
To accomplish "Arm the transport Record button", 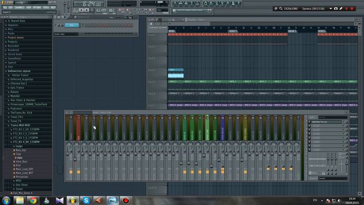I will 92,10.
